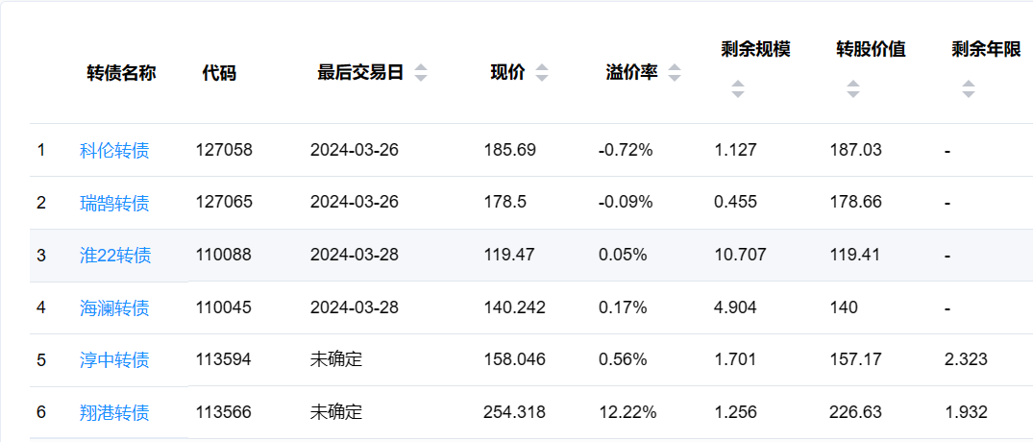Open the 淳中转债 bond link
The image size is (1033, 442).
114,360
